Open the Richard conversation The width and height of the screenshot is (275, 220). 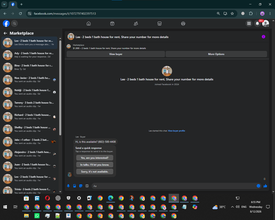pyautogui.click(x=30, y=117)
